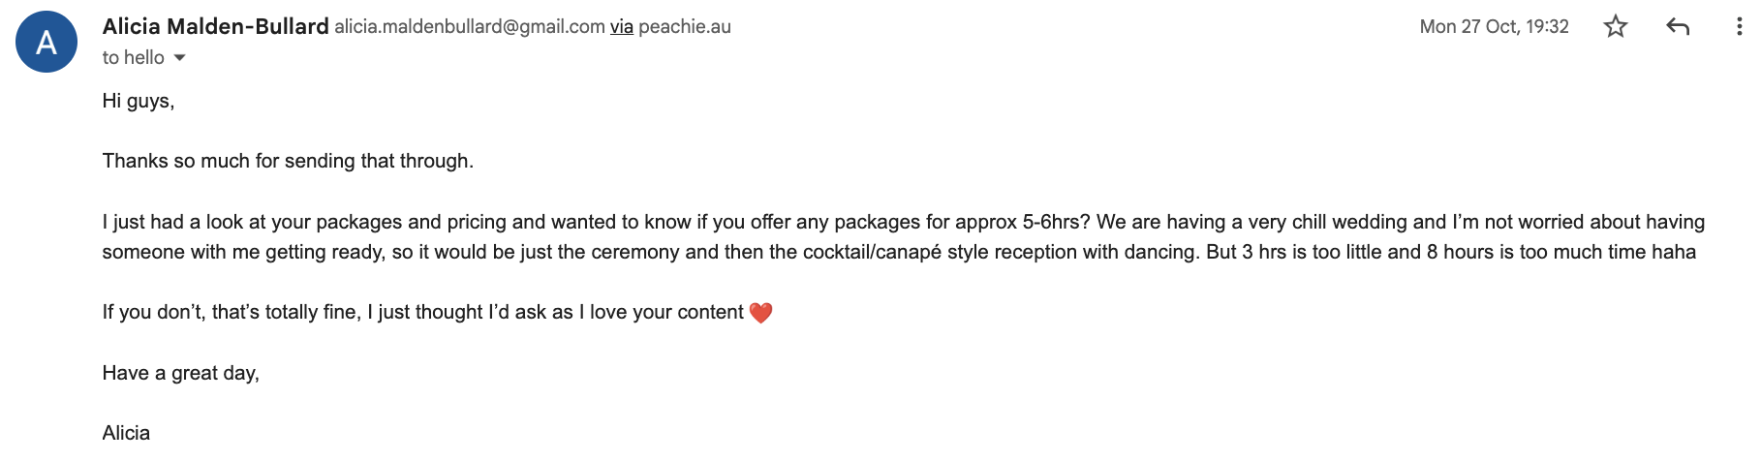Click the 'Have a great day,' line
The image size is (1761, 461).
click(x=181, y=373)
